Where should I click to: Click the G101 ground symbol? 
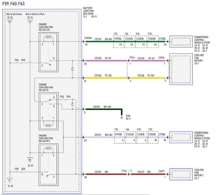[122, 118]
